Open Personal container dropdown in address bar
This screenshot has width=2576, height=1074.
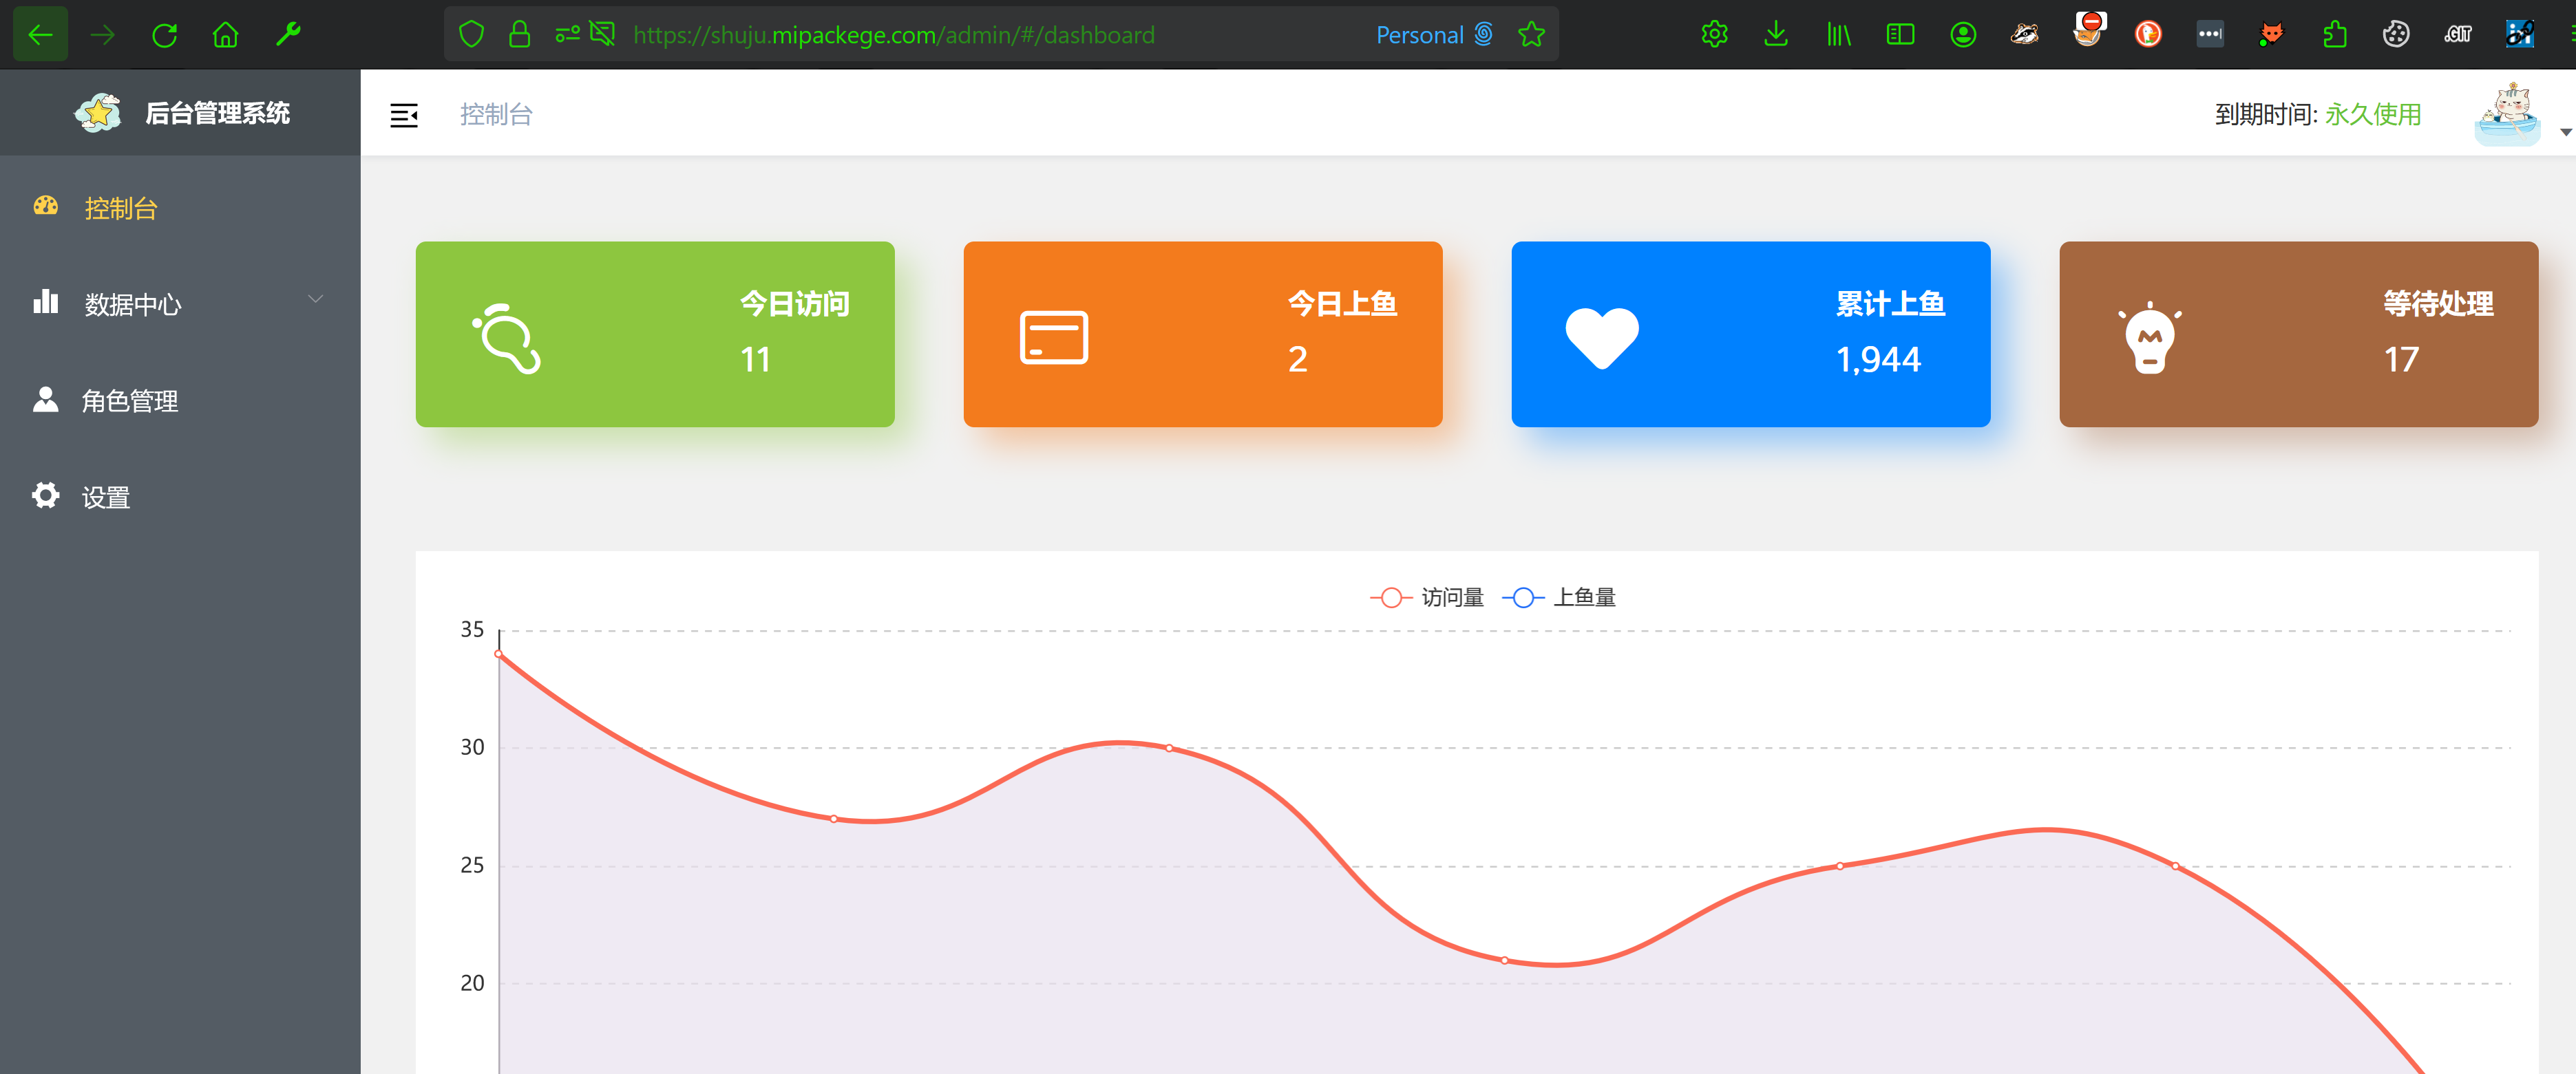click(1433, 35)
